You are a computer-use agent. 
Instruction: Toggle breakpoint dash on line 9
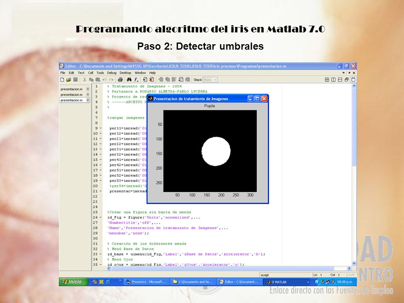101,128
